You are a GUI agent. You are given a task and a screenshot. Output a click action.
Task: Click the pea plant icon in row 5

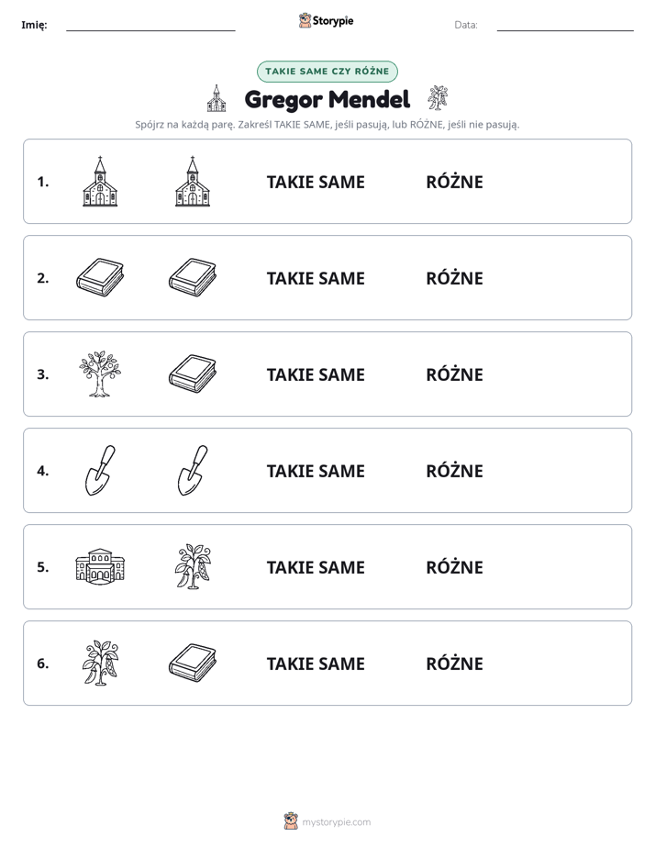[193, 566]
